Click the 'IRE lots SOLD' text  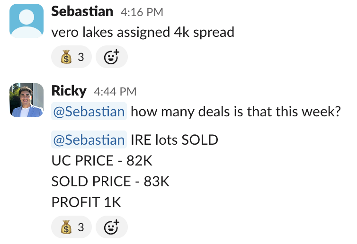pos(174,139)
